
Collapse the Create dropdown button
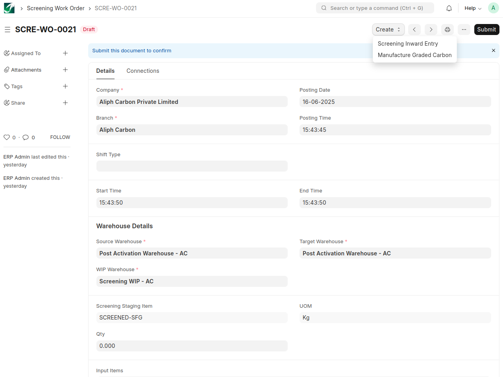[388, 30]
